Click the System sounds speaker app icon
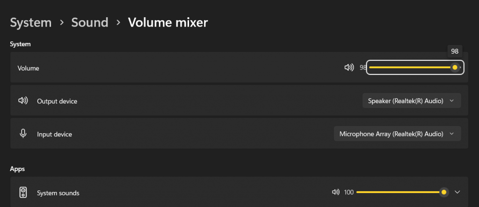 pos(23,193)
